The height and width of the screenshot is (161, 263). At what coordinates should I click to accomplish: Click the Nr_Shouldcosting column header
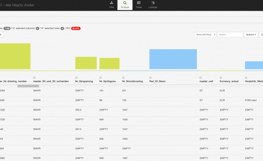[x=133, y=81]
